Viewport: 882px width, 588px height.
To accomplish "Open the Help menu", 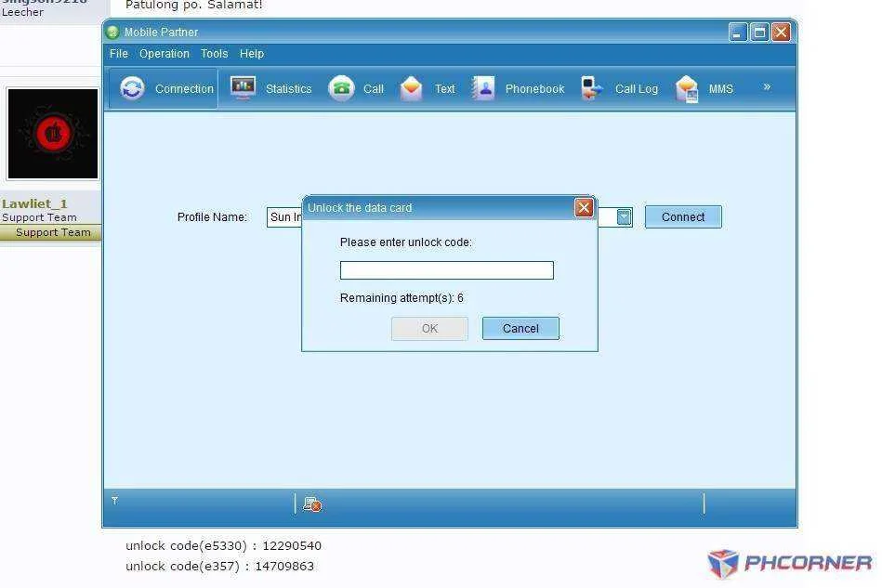I will (252, 53).
